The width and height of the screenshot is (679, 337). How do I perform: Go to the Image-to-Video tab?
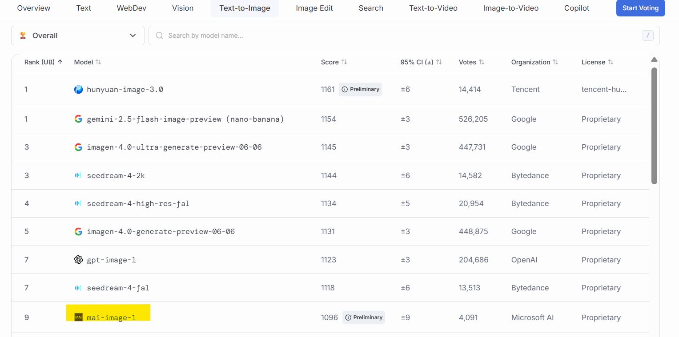point(511,8)
